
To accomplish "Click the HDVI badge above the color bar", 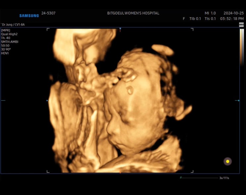I will click(241, 25).
